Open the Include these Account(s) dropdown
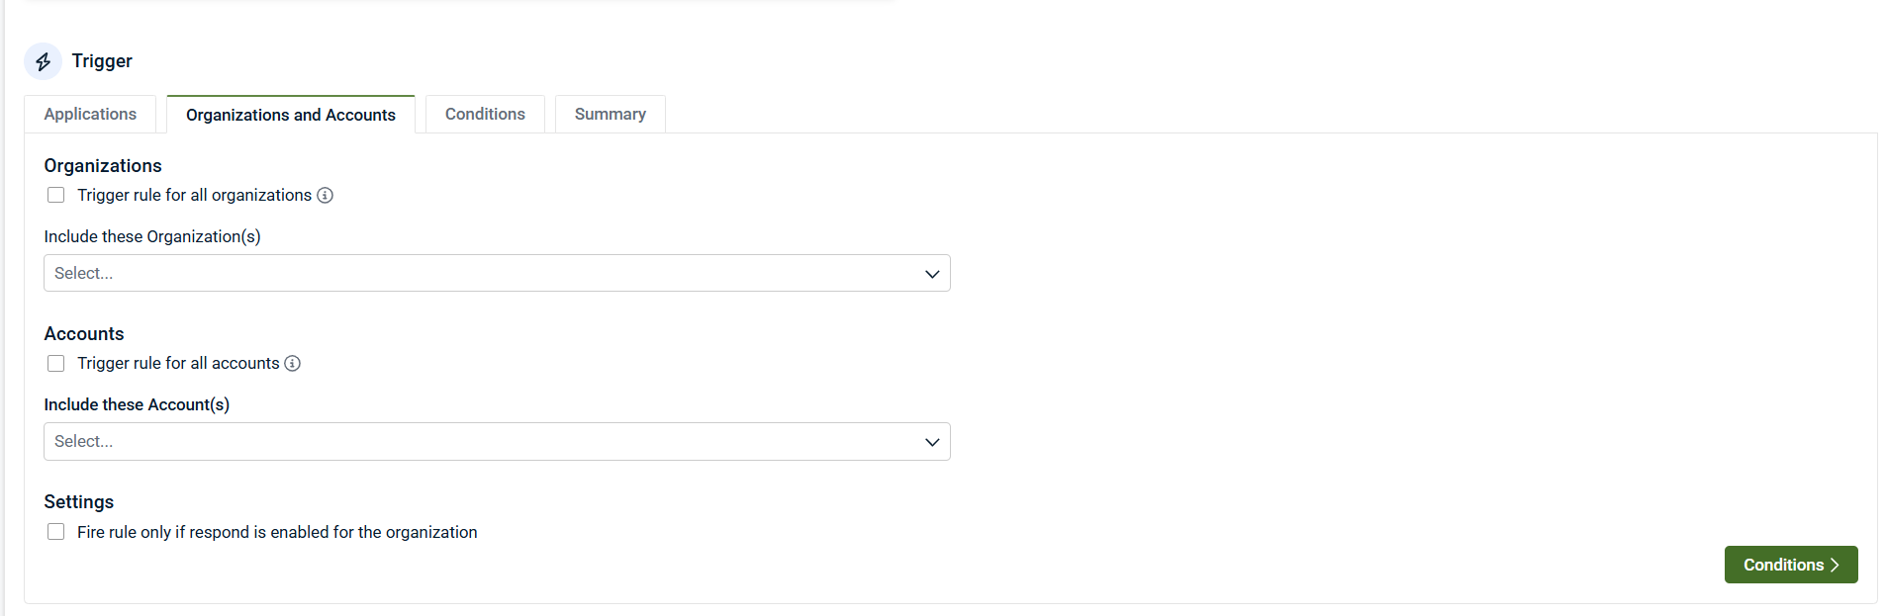 (x=475, y=441)
